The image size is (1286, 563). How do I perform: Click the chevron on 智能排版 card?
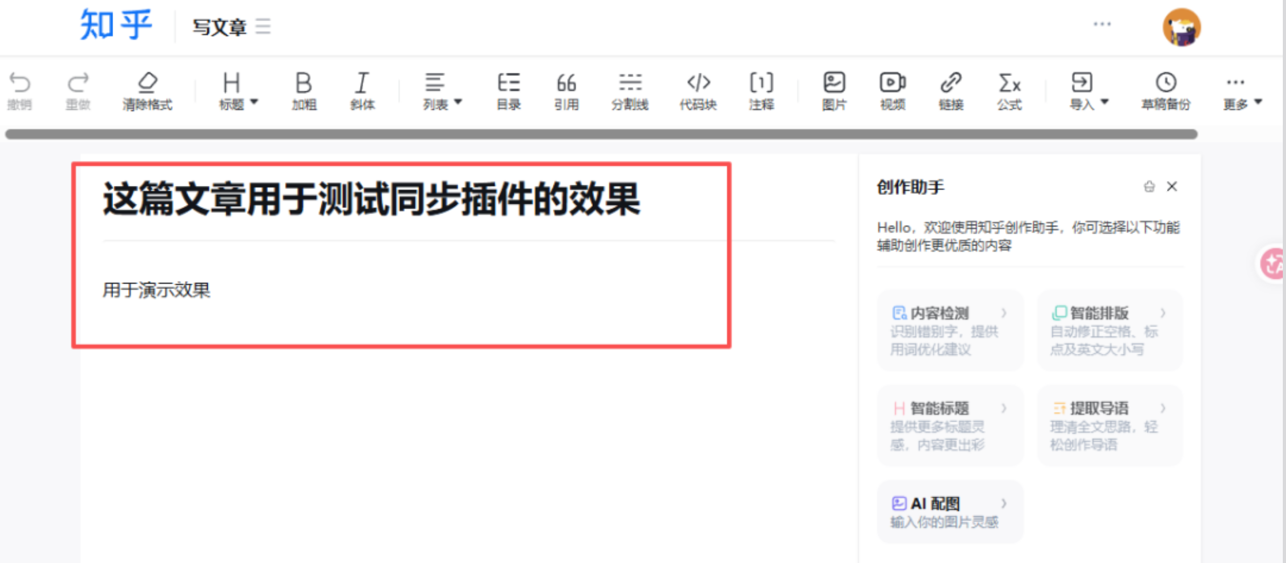click(x=1163, y=313)
